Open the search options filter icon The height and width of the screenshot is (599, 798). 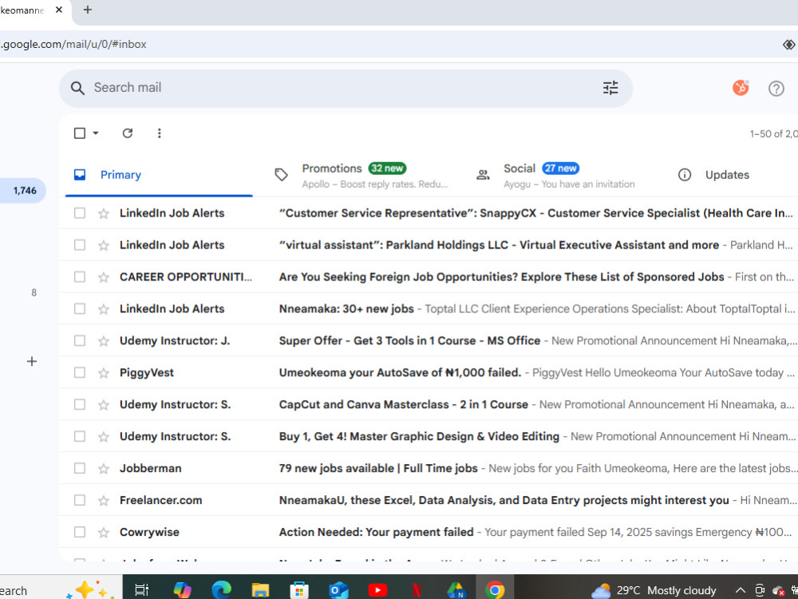pyautogui.click(x=610, y=88)
